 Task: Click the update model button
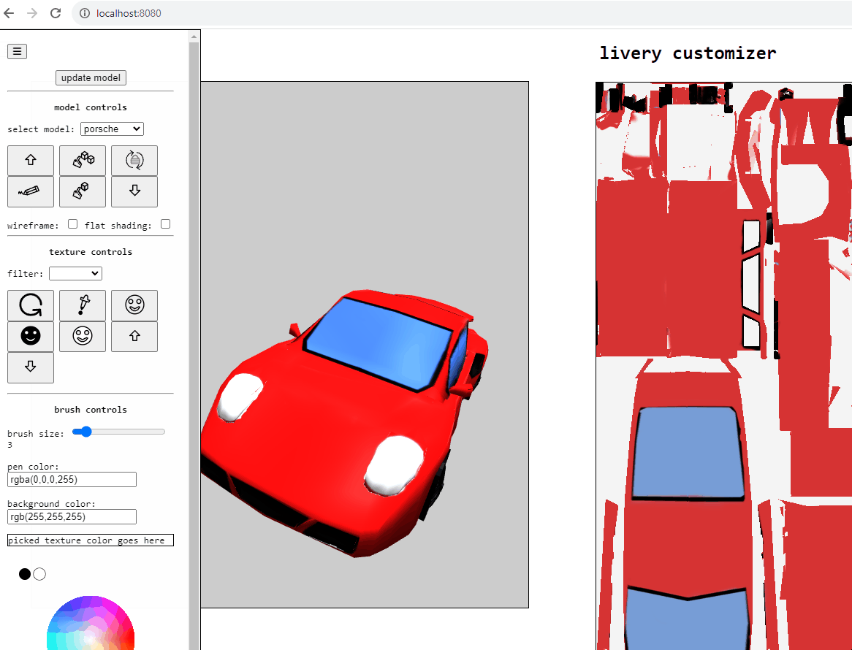[x=91, y=77]
